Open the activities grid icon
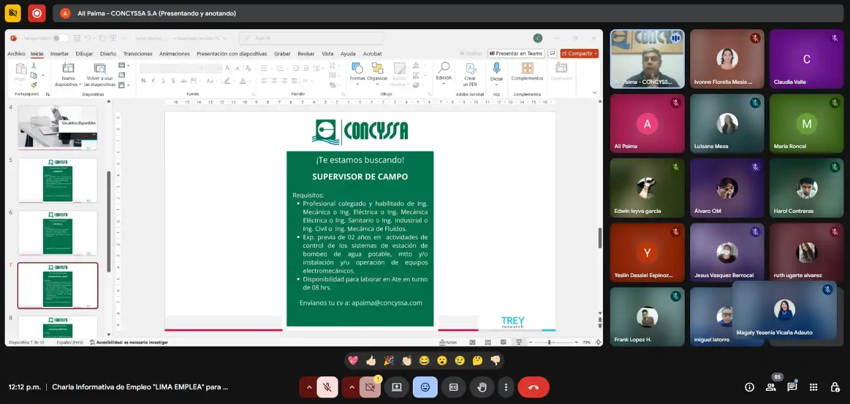 point(813,387)
